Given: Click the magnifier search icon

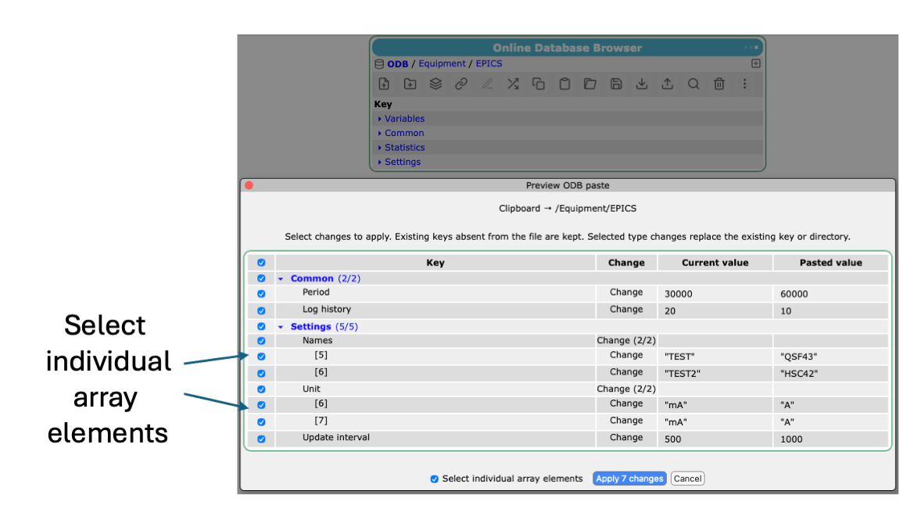Looking at the screenshot, I should (x=693, y=84).
